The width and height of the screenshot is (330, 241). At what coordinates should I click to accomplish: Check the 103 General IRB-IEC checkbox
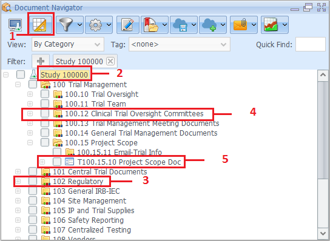(x=33, y=191)
